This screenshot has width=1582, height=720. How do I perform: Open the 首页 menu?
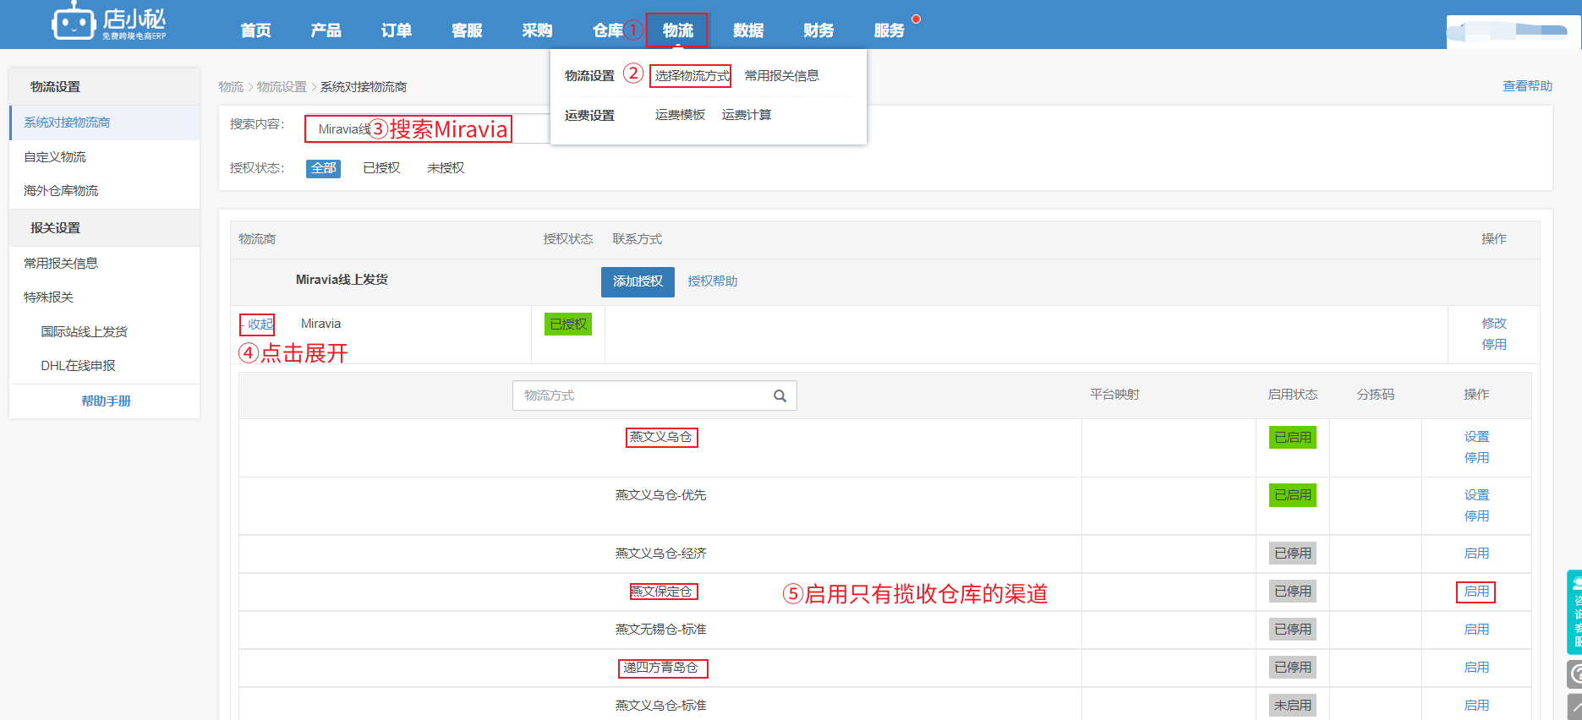pyautogui.click(x=255, y=30)
